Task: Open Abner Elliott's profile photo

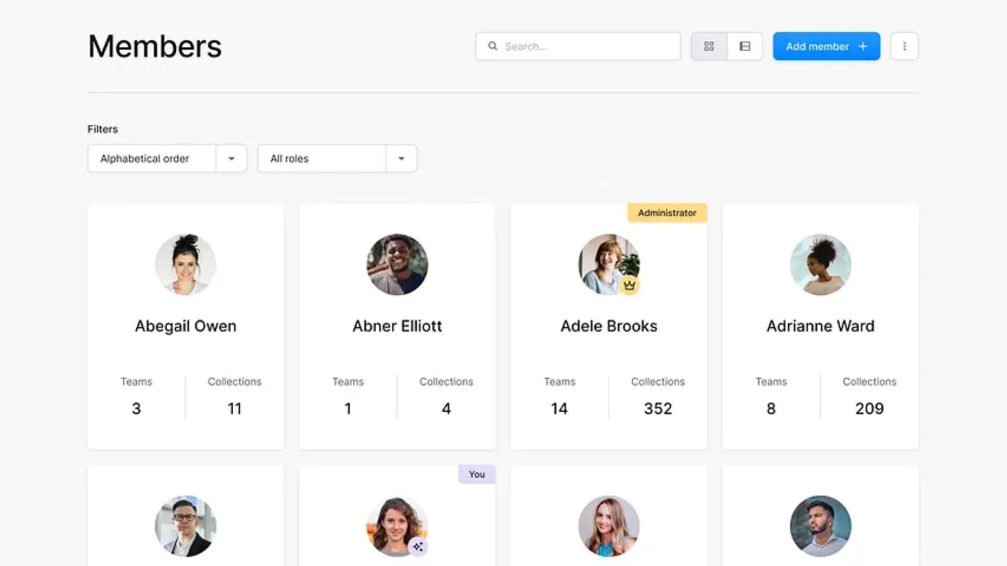Action: pos(397,264)
